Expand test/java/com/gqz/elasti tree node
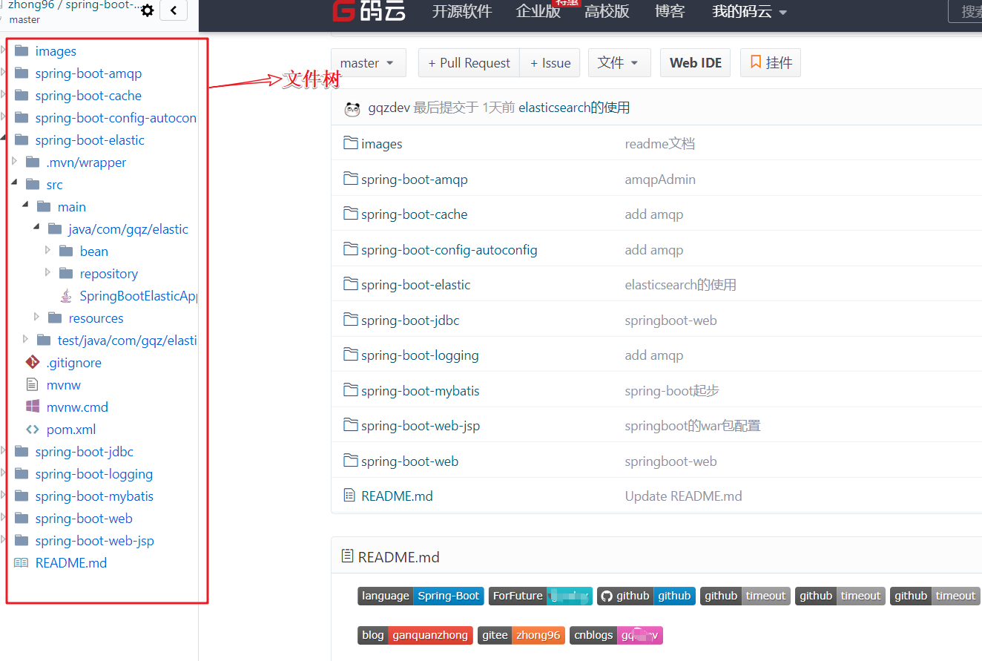 (x=25, y=339)
